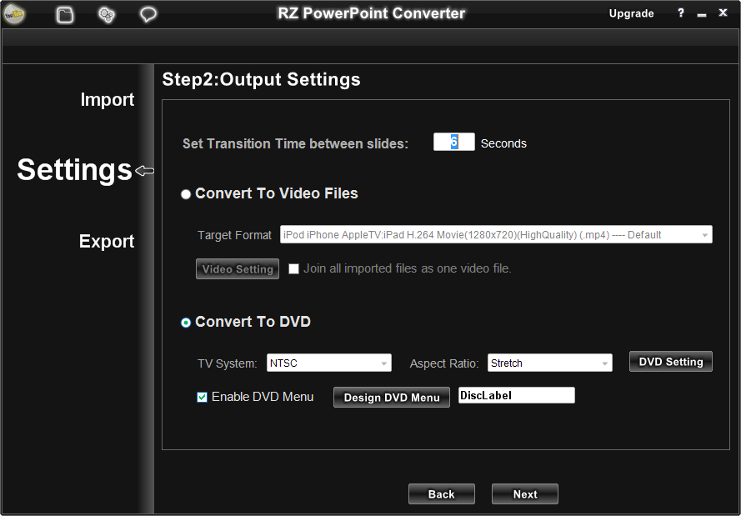Viewport: 741px width, 516px height.
Task: Minimize the RZ PowerPoint Converter window
Action: [702, 14]
